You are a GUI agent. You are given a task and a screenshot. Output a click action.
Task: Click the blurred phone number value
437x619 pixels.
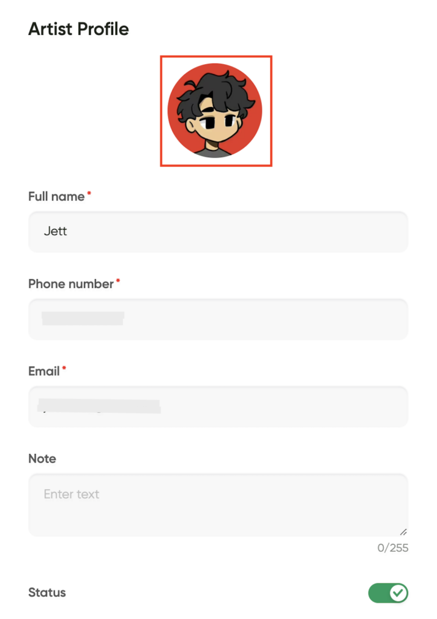pyautogui.click(x=83, y=318)
